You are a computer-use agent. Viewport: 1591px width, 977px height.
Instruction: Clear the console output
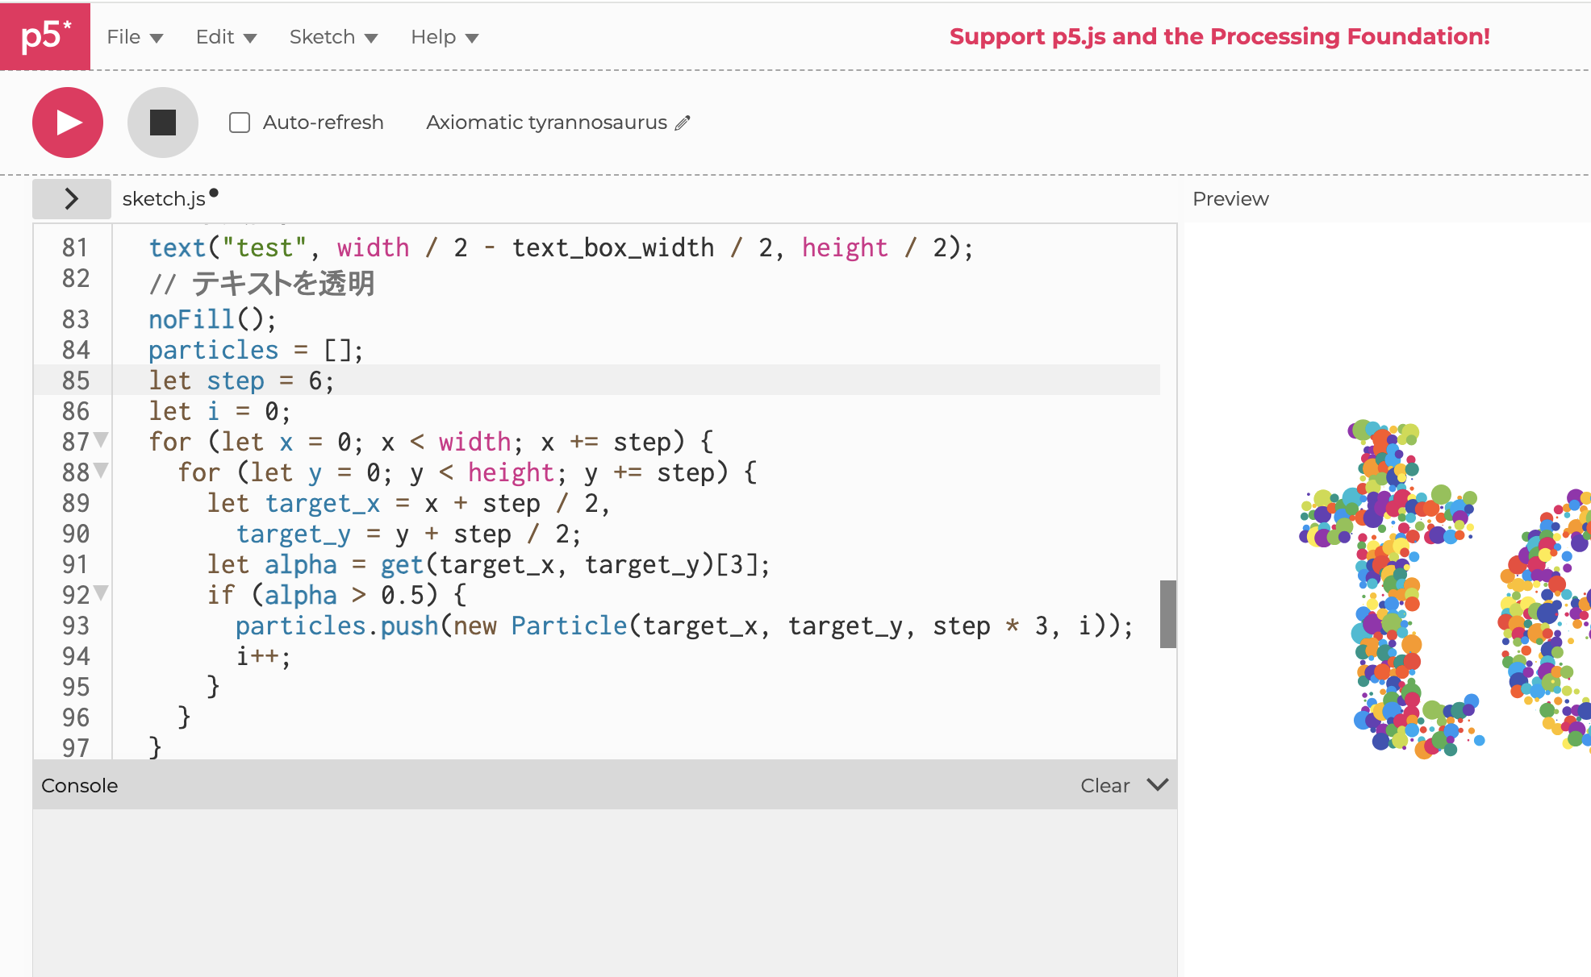[1104, 784]
